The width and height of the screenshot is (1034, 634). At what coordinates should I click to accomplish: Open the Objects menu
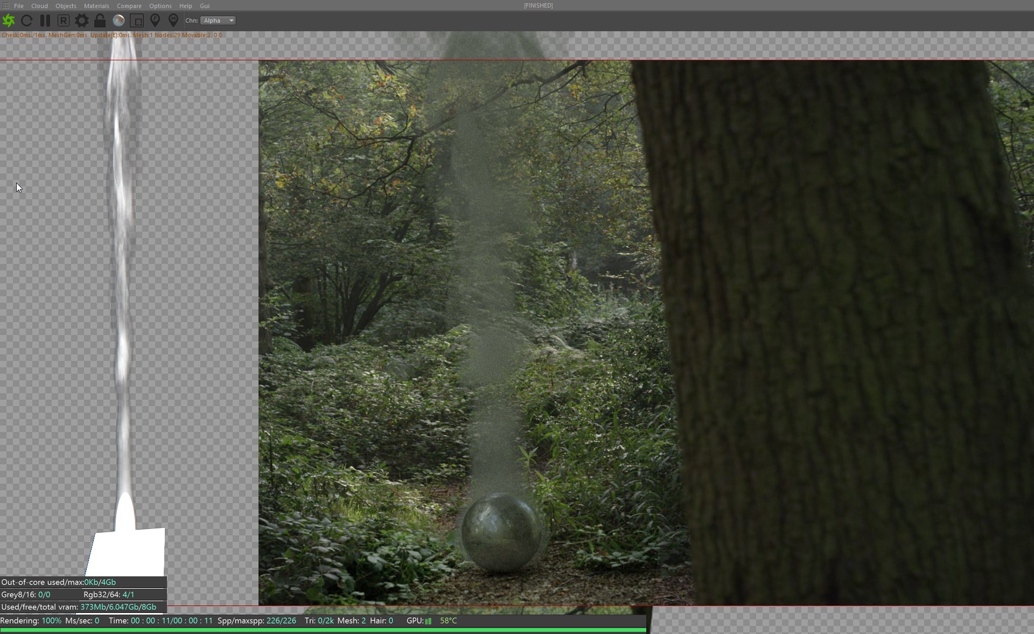click(x=66, y=6)
